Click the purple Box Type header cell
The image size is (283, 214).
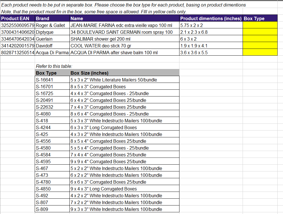(x=260, y=18)
